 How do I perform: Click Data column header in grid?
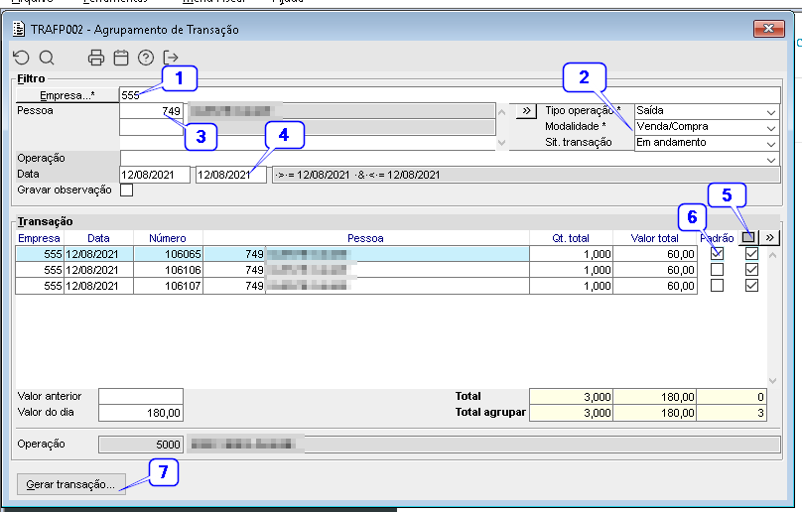click(98, 238)
